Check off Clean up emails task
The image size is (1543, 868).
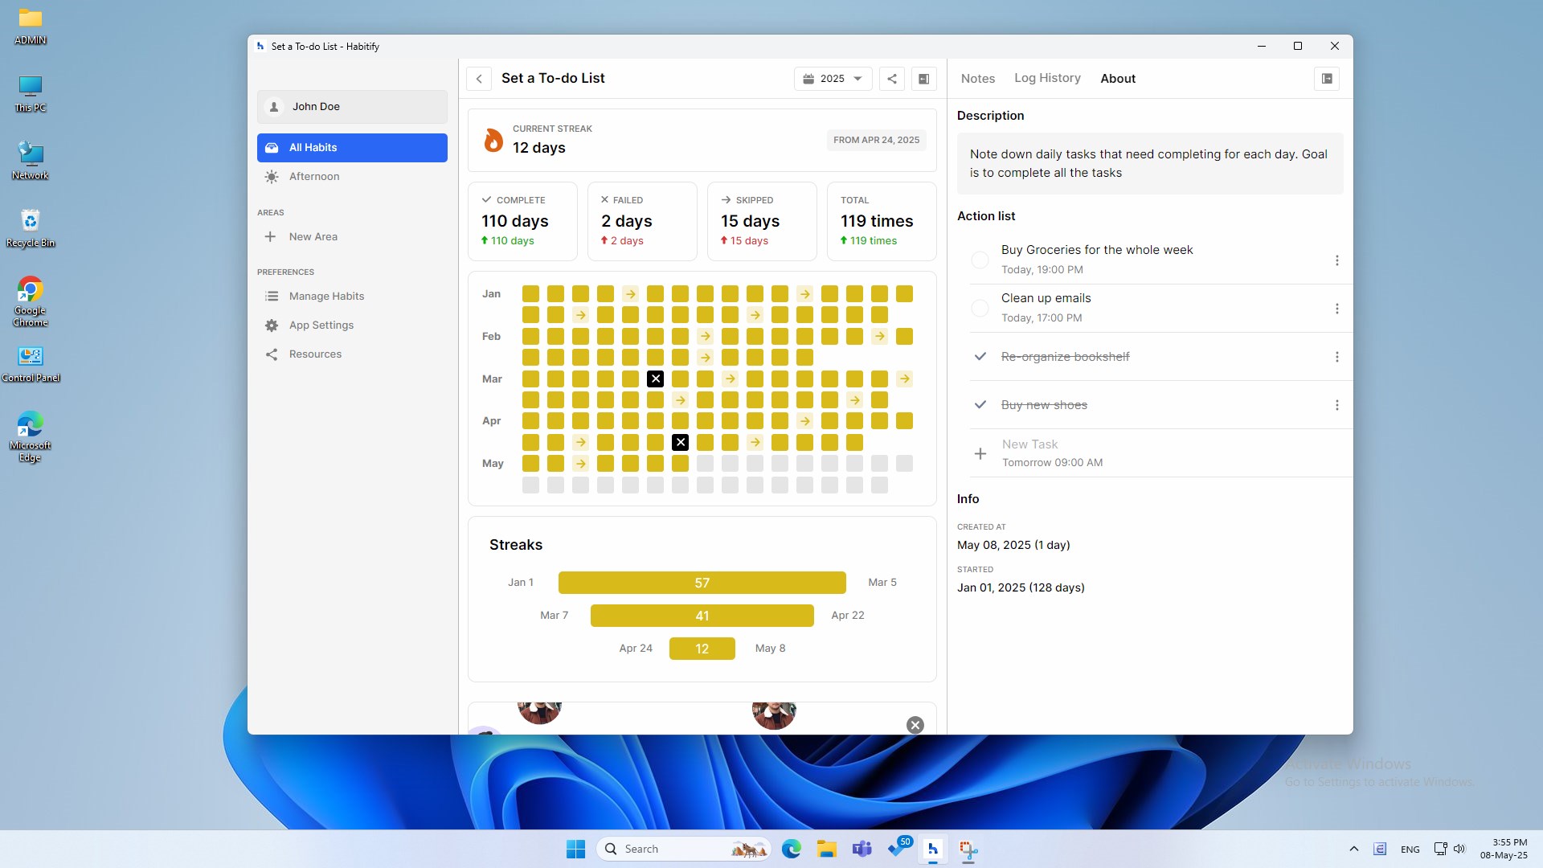pyautogui.click(x=980, y=309)
